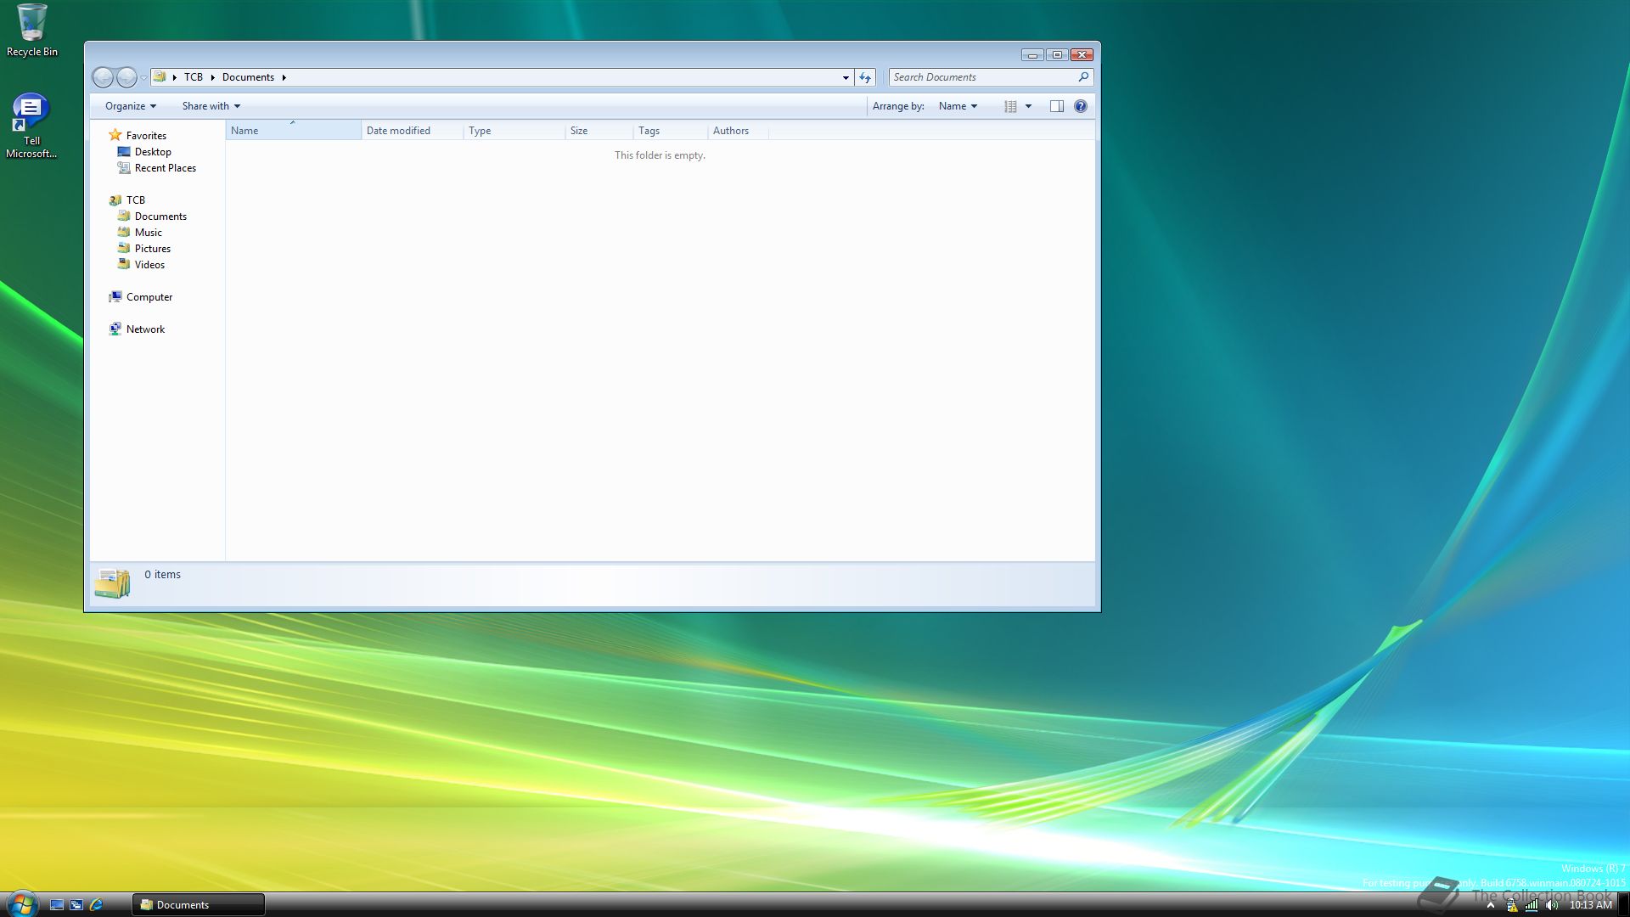This screenshot has width=1630, height=917.
Task: Click the 10:13 AM clock
Action: point(1590,905)
